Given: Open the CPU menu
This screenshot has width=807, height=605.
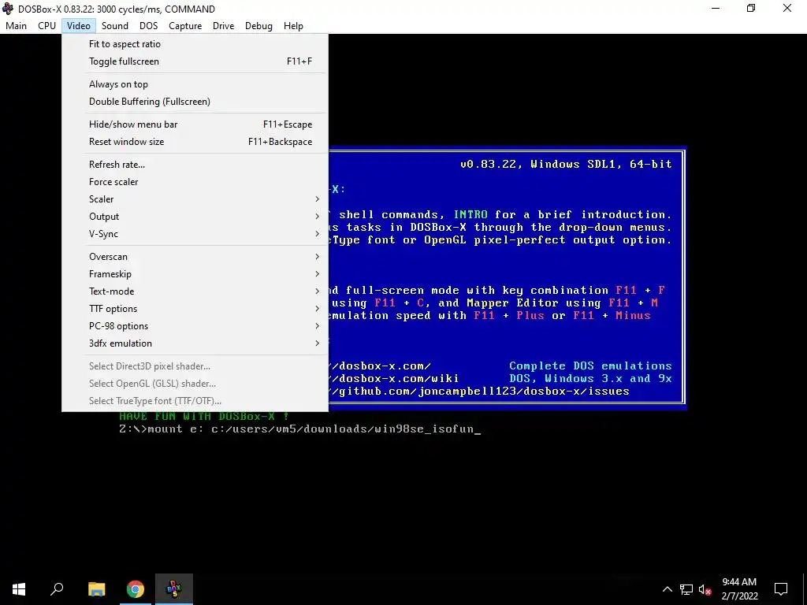Looking at the screenshot, I should pos(46,26).
